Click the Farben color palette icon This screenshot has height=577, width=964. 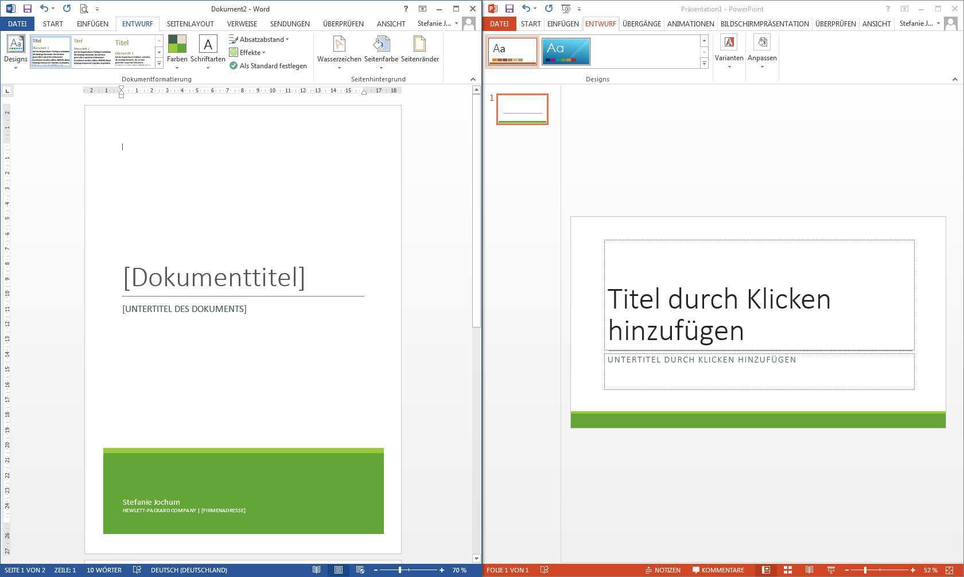177,45
